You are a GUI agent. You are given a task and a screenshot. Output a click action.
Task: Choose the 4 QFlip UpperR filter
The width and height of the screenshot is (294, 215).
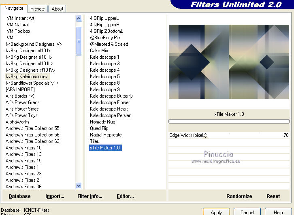pos(104,25)
